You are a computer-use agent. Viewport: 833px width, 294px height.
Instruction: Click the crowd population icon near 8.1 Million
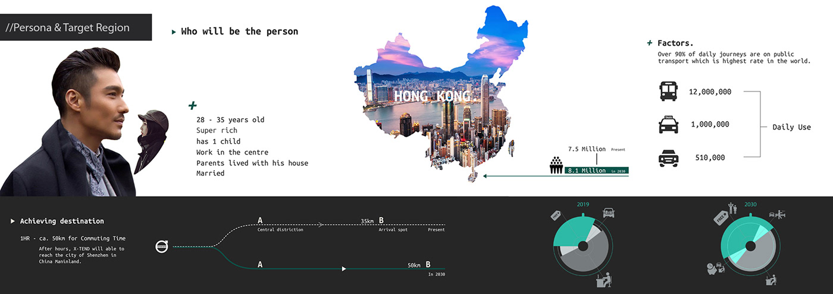(556, 165)
